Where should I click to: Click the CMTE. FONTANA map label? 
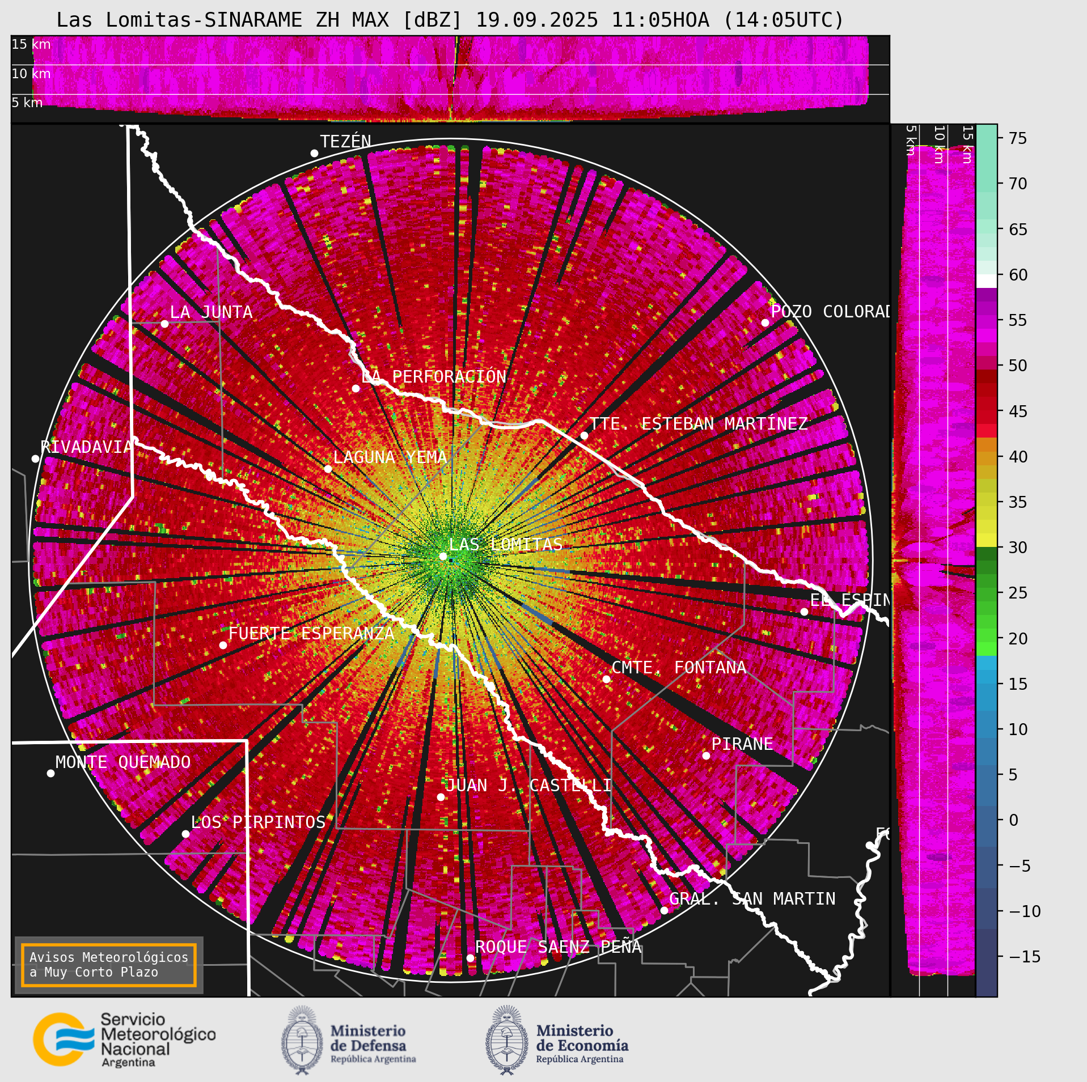tap(679, 667)
